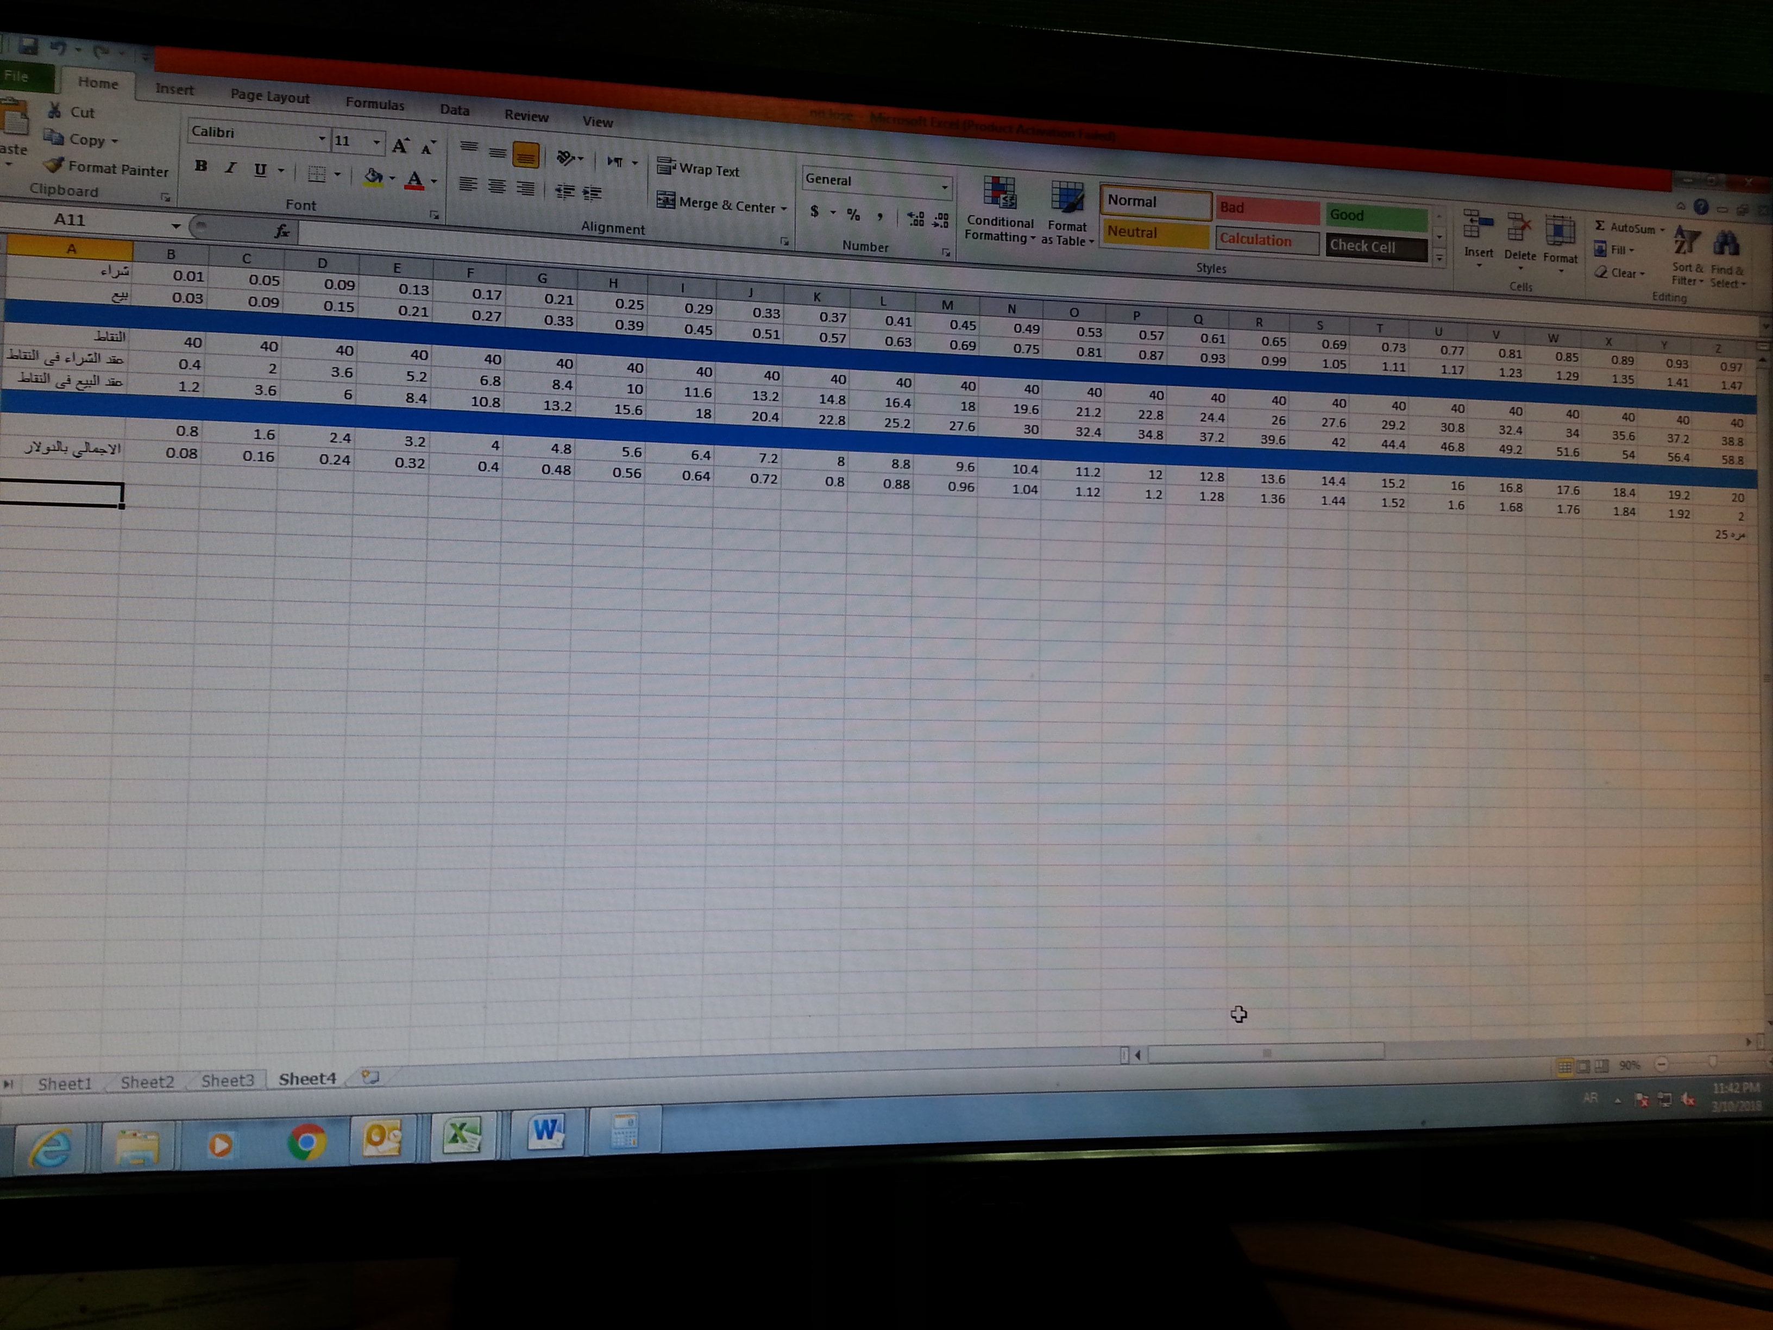Screen dimensions: 1773x1330
Task: Apply the Fill Color bucket
Action: tap(373, 177)
